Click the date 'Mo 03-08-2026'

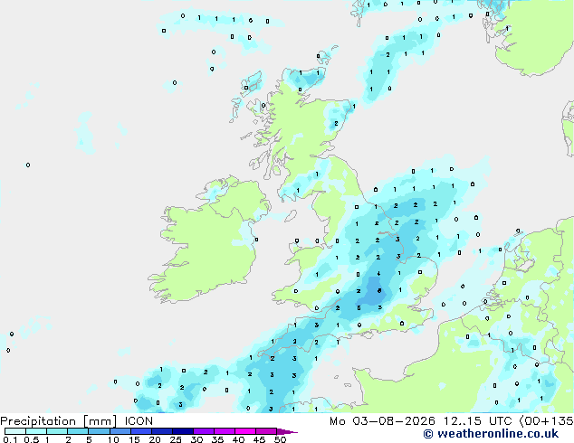(382, 421)
